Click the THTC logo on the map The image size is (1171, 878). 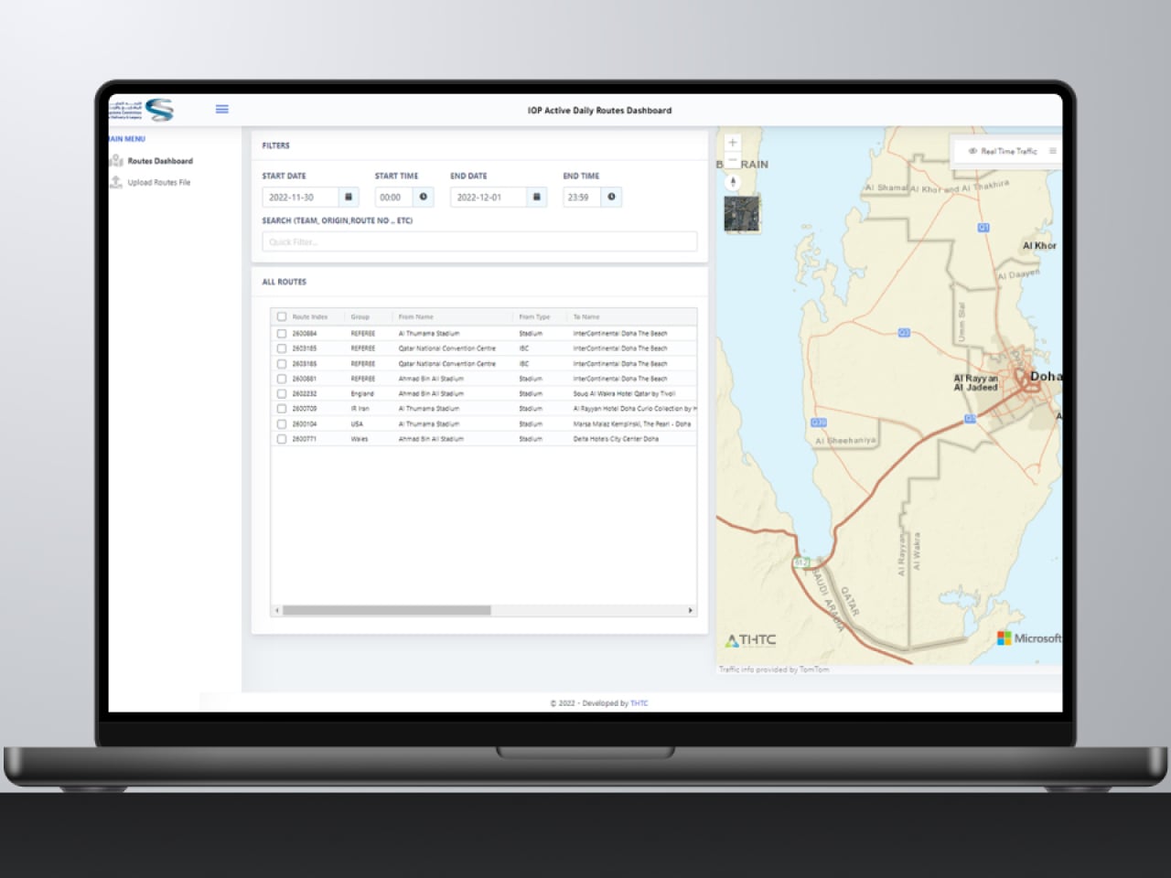click(750, 640)
